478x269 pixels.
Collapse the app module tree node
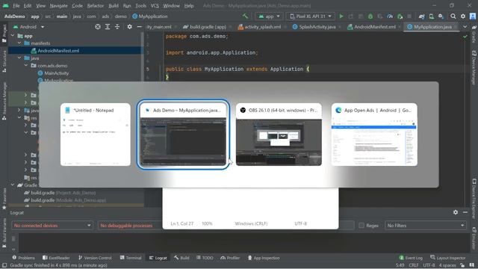13,36
